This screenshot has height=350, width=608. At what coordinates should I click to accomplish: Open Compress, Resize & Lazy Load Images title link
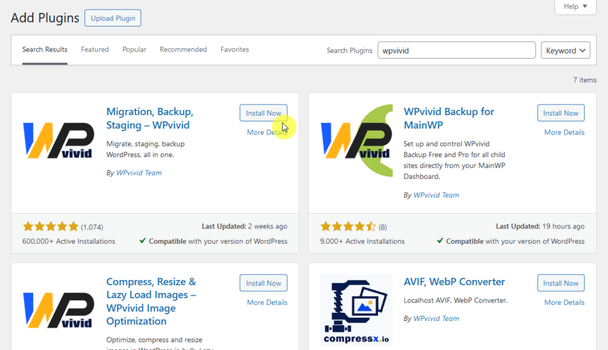tap(151, 301)
